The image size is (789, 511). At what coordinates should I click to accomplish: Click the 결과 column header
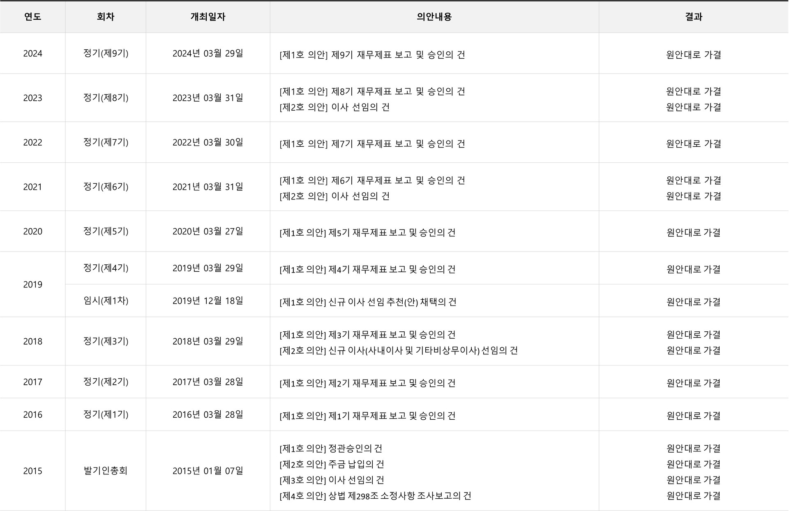[694, 17]
